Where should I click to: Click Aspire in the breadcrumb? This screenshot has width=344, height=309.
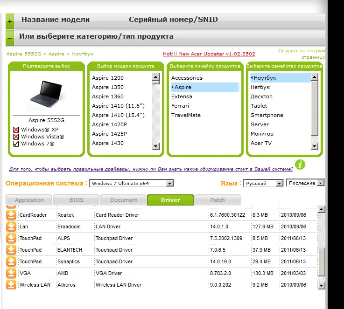[x=56, y=54]
